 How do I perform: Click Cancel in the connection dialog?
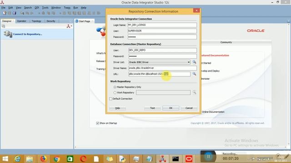point(189,108)
